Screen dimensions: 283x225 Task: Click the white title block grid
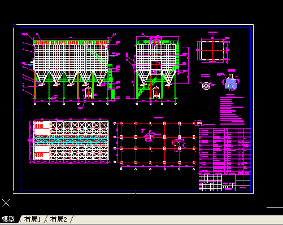(x=225, y=183)
